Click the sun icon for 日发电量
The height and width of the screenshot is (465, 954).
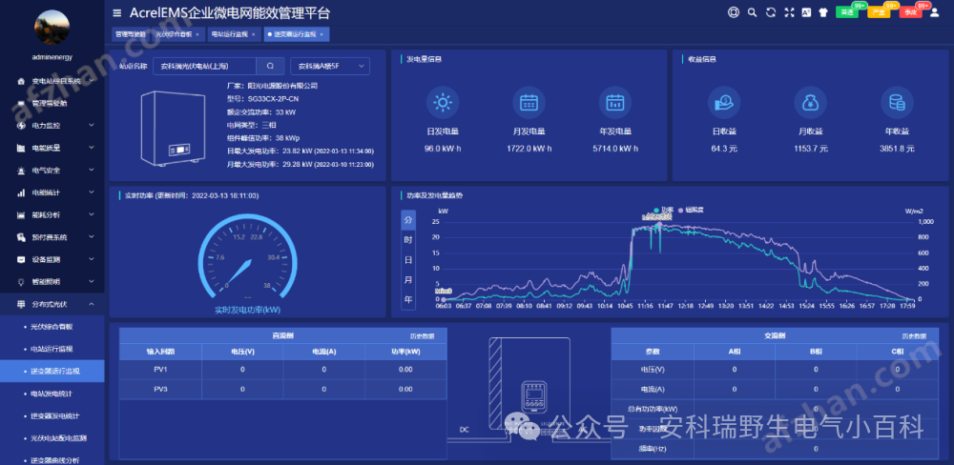[443, 103]
